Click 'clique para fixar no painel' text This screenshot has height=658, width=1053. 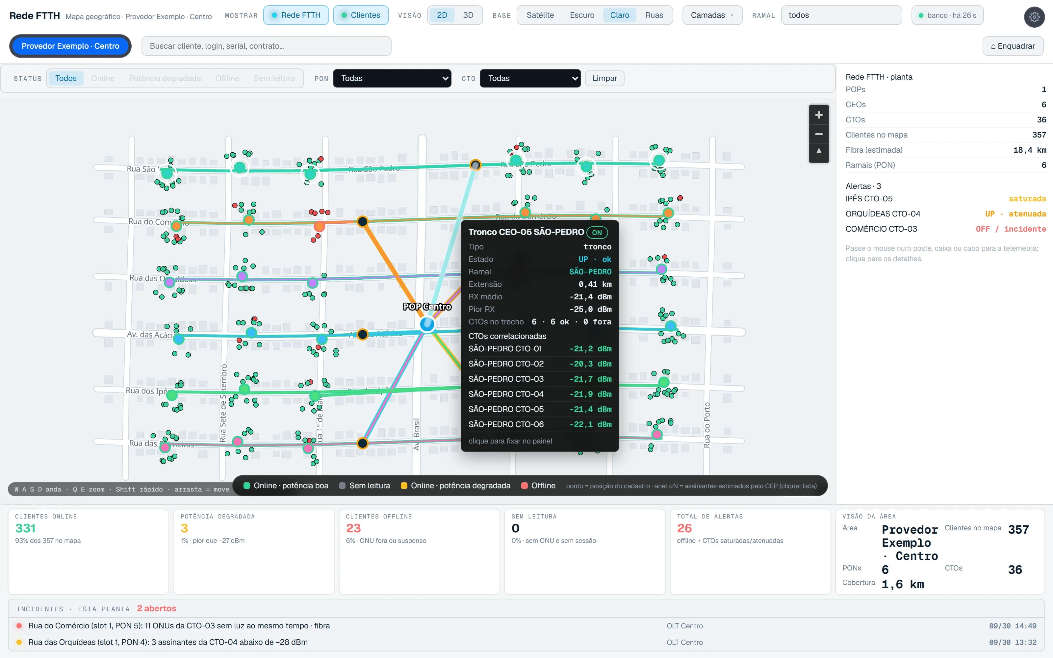click(510, 441)
